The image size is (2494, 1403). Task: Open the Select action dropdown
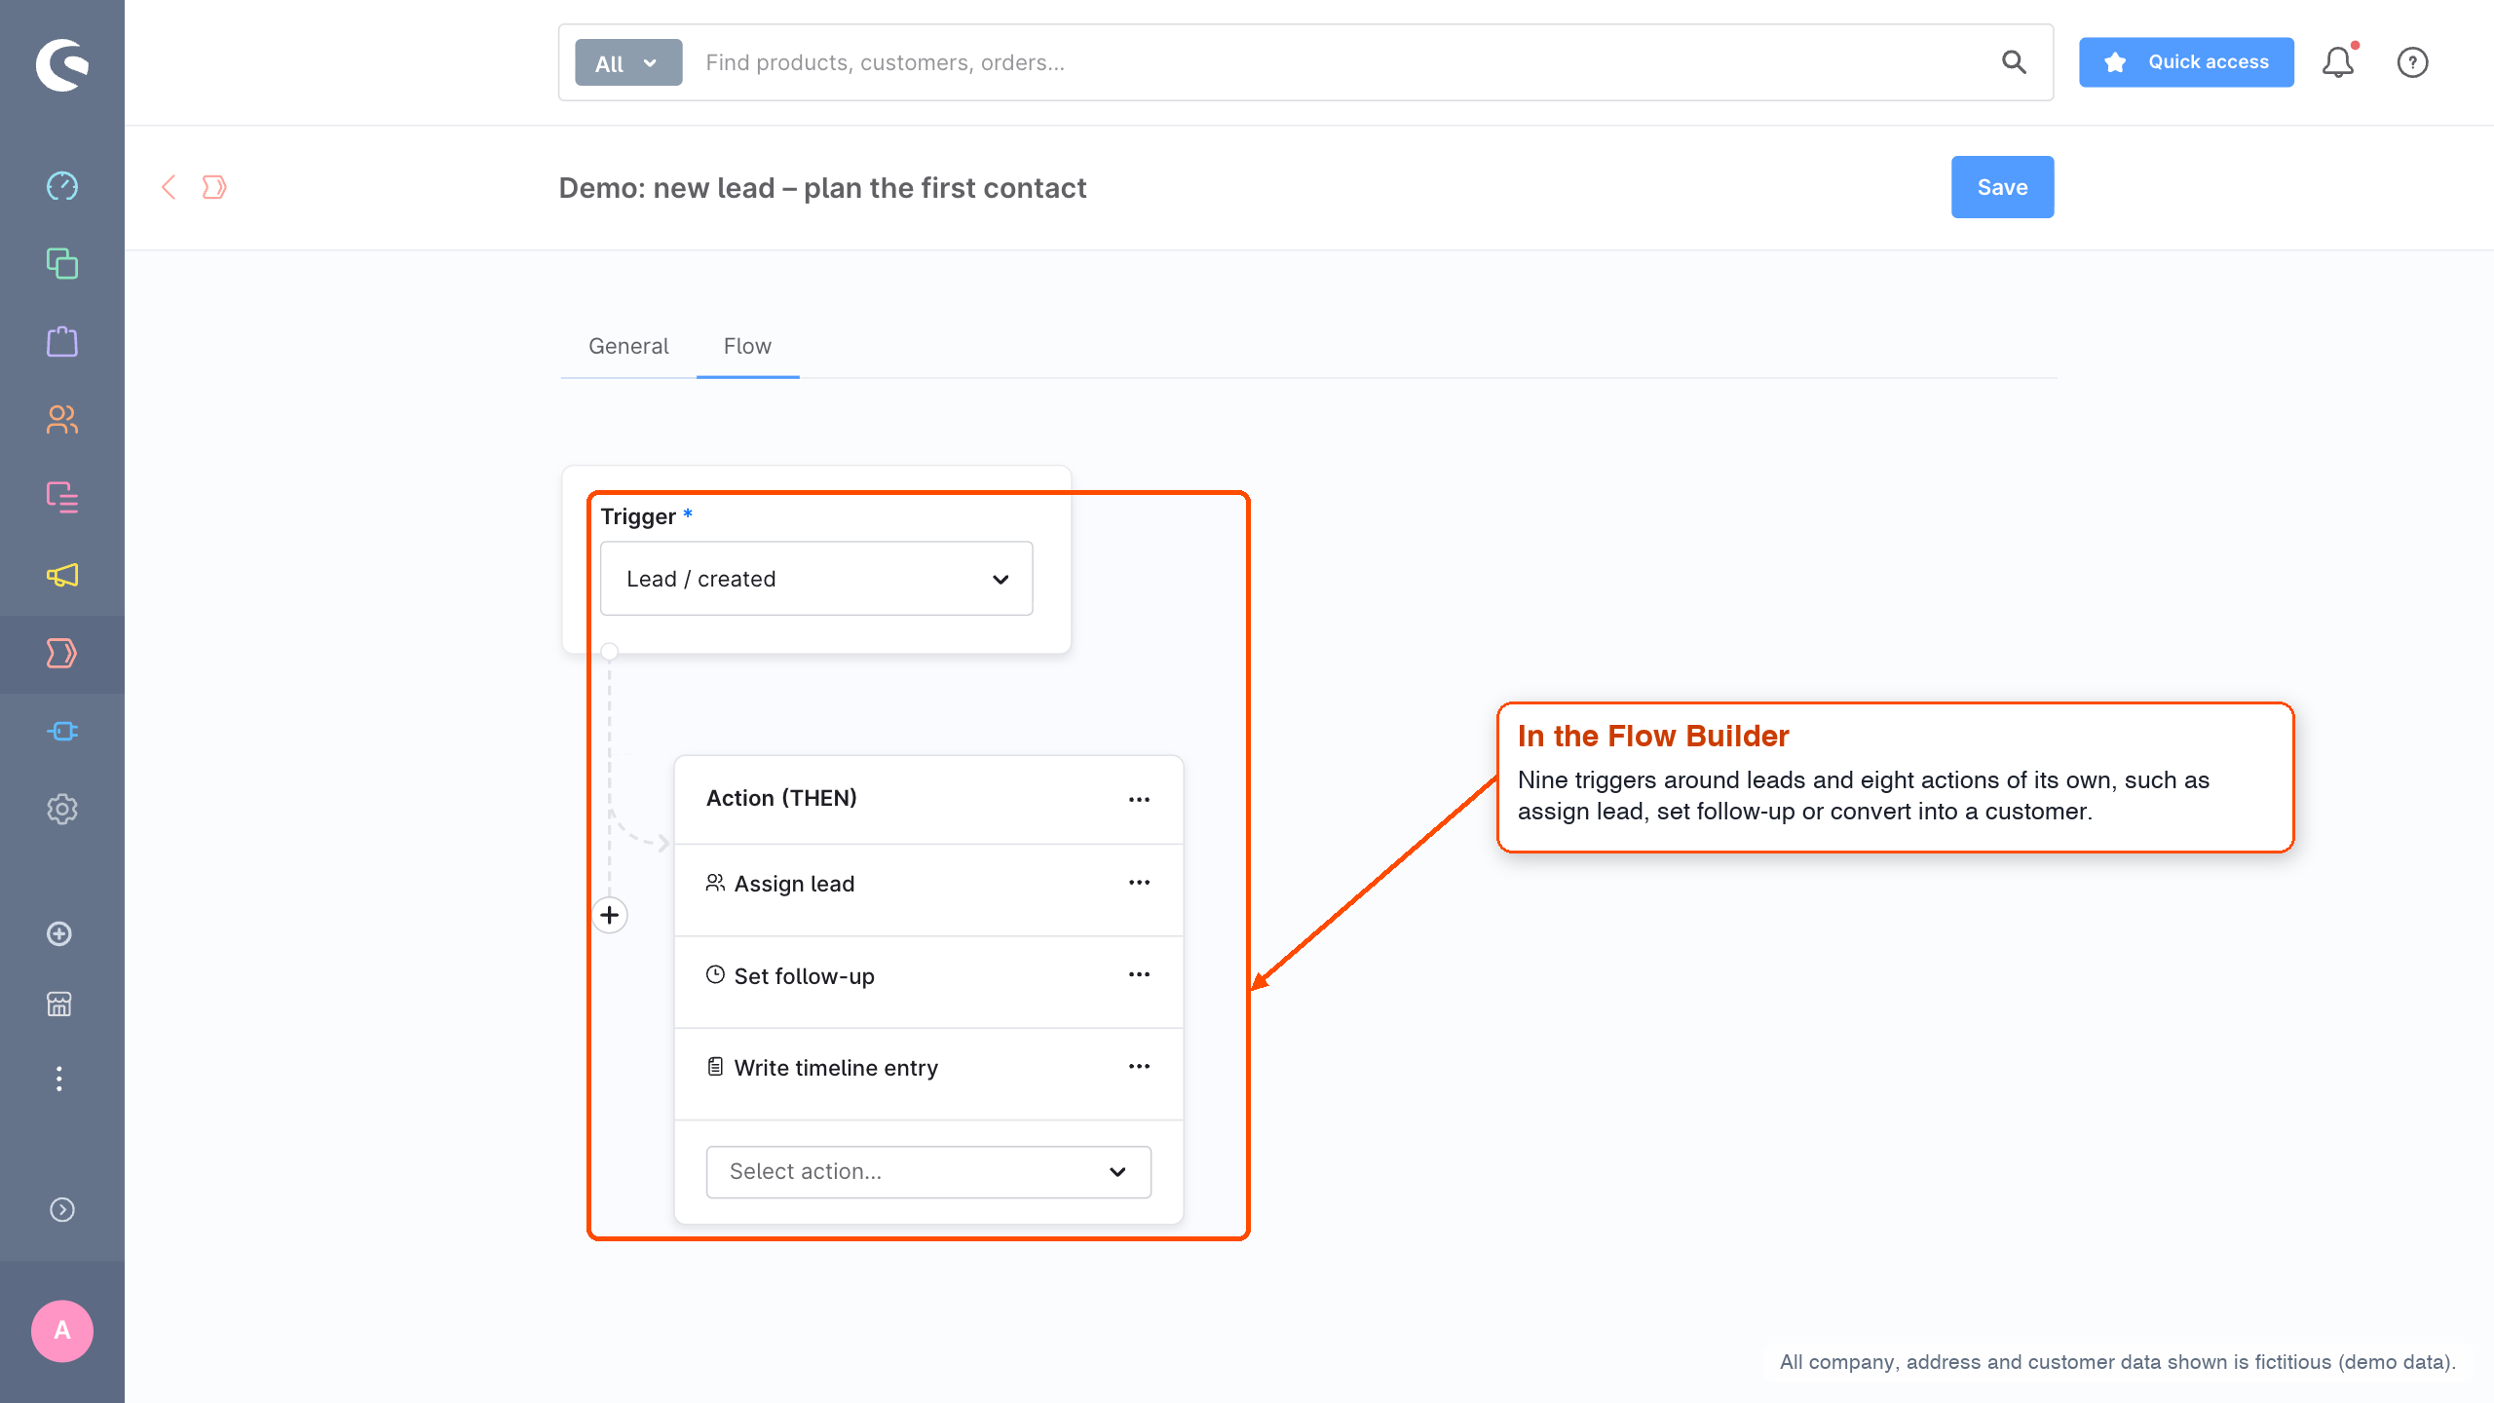pyautogui.click(x=928, y=1171)
